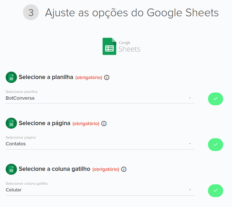Expand the planilha dropdown arrow
232x207 pixels.
pyautogui.click(x=190, y=98)
